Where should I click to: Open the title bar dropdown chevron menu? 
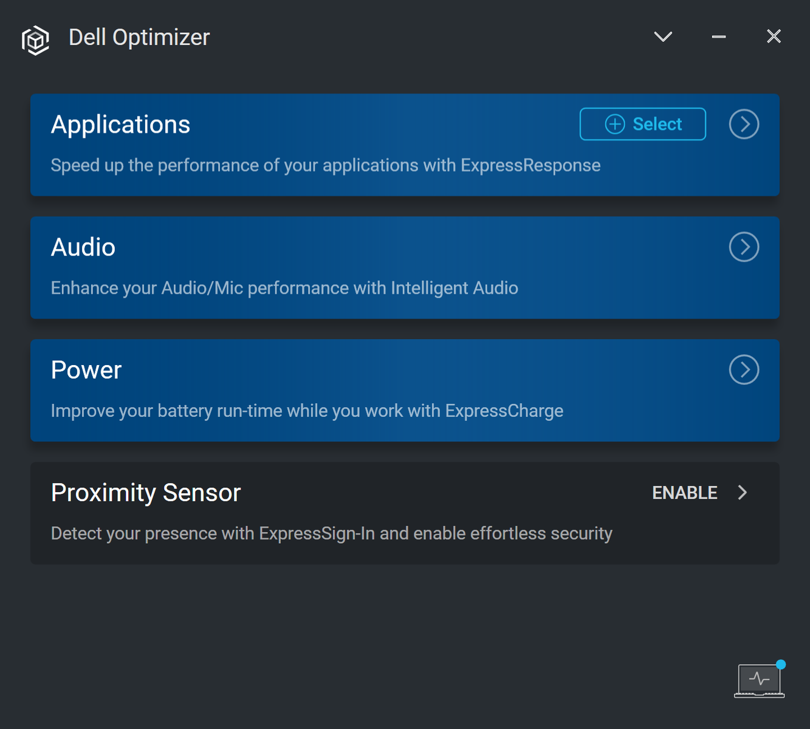click(663, 36)
